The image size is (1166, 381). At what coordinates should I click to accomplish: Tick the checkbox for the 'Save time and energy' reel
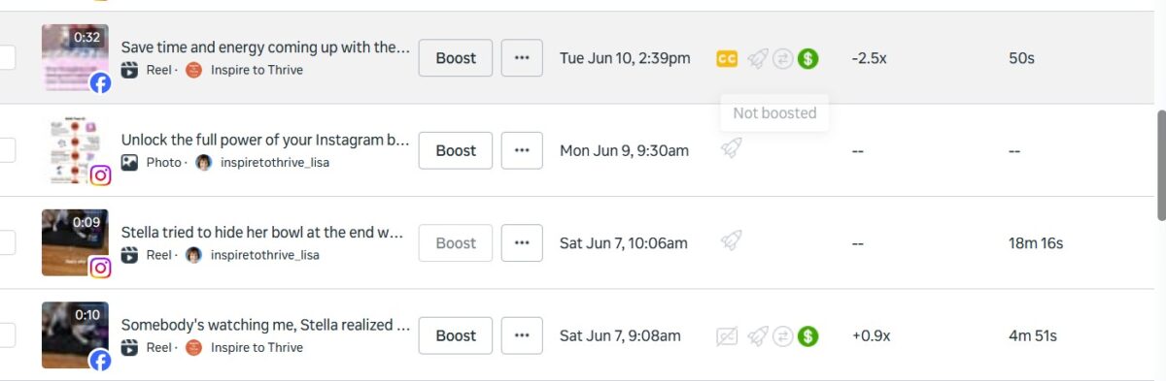coord(6,58)
